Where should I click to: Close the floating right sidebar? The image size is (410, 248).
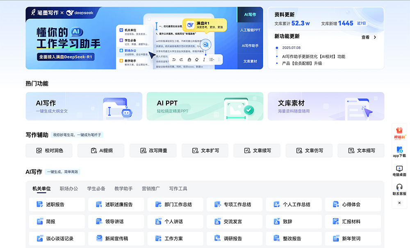coord(399,203)
